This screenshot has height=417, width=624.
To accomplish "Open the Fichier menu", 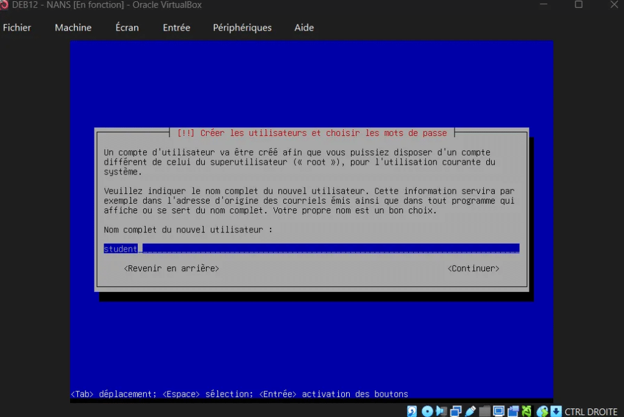I will (x=17, y=27).
